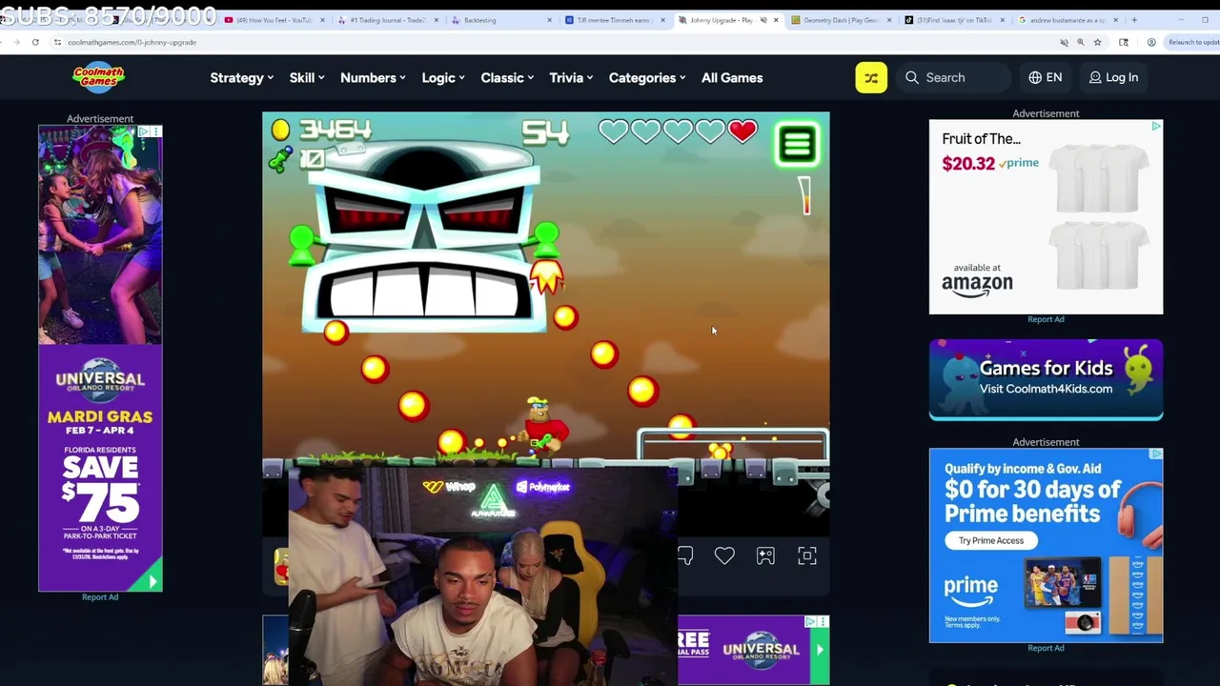Viewport: 1220px width, 686px height.
Task: Click the thumbs-down dislike icon below game
Action: pyautogui.click(x=685, y=555)
